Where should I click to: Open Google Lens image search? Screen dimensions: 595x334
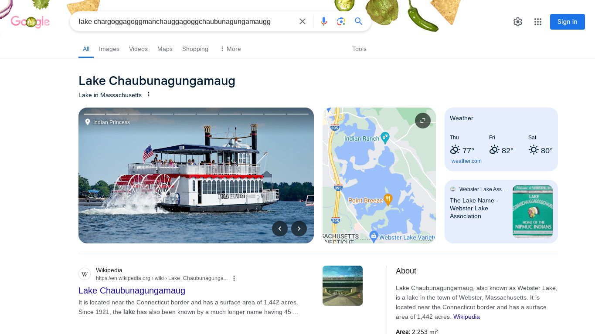point(341,21)
